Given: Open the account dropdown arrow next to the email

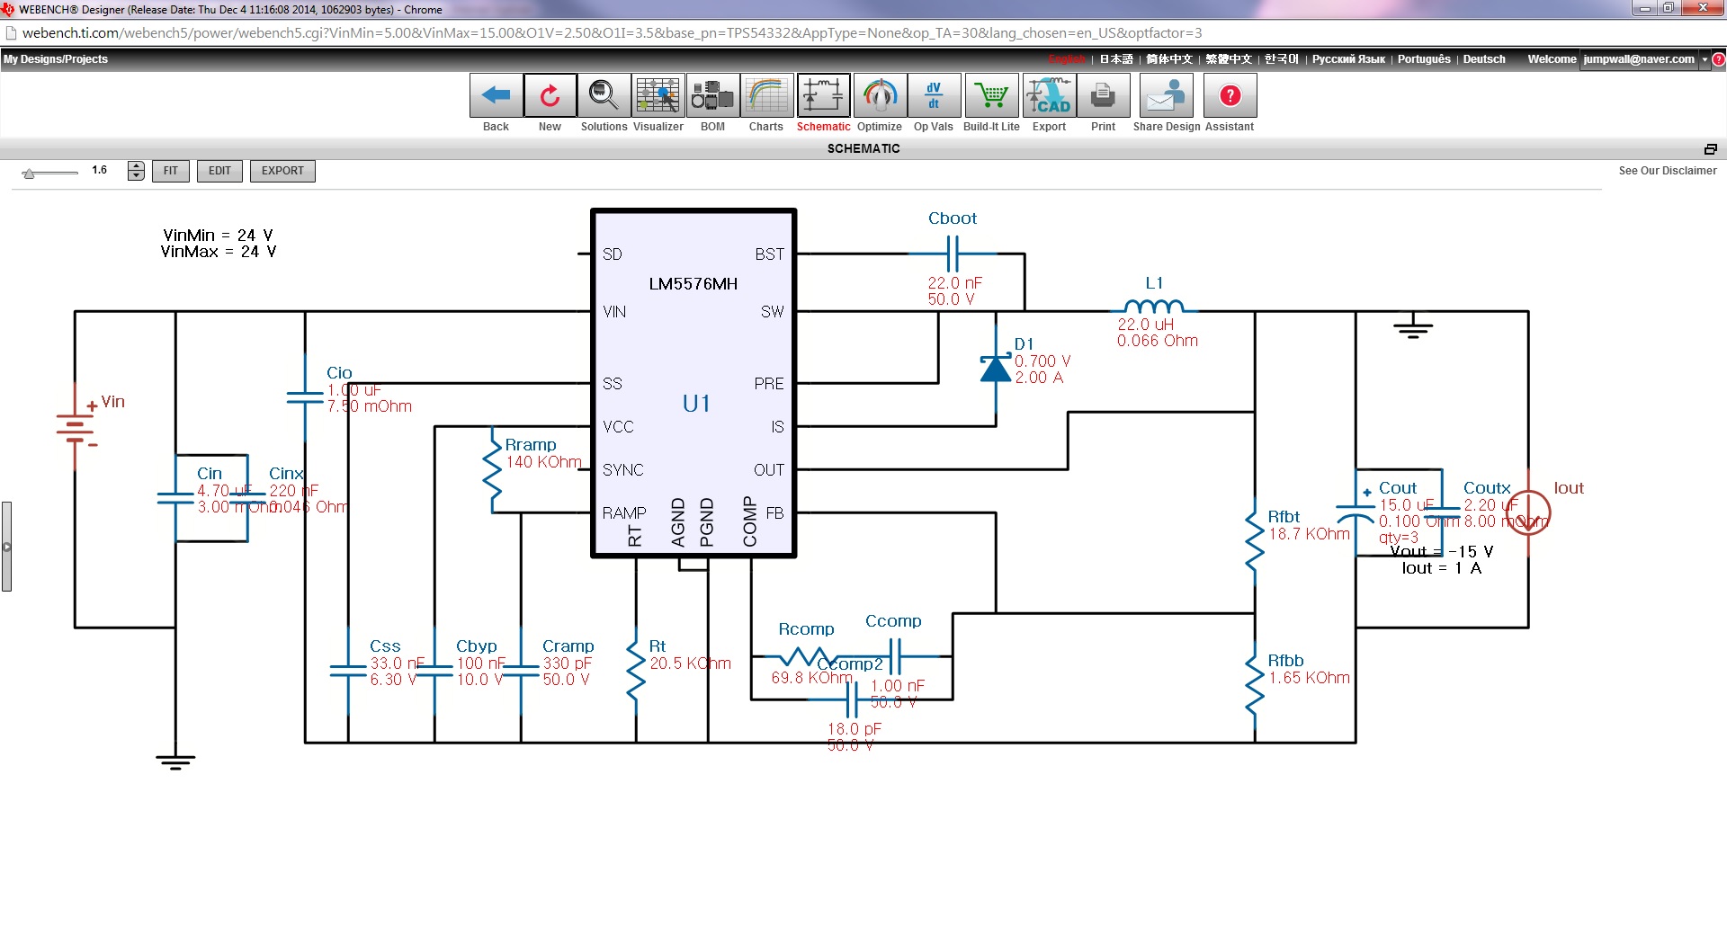Looking at the screenshot, I should [x=1704, y=59].
